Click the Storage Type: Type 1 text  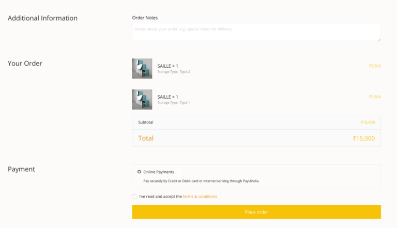(174, 102)
